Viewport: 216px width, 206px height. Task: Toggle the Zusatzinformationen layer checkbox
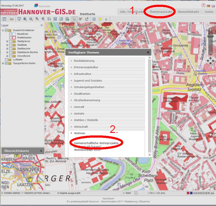click(6, 30)
